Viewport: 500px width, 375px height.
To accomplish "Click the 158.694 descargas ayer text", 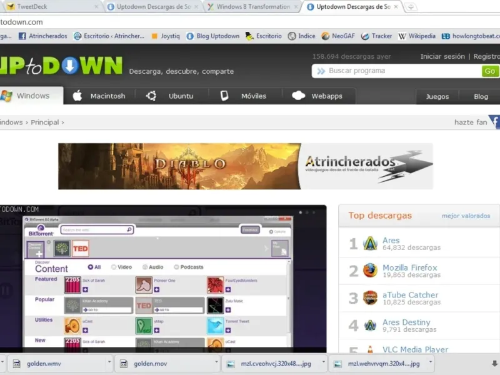I will point(351,56).
